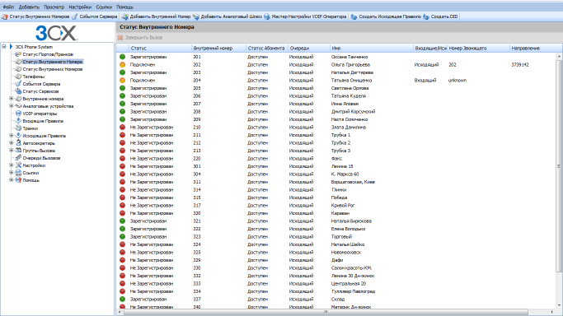Viewport: 563px width, 316px height.
Task: Open the Помощь menu in menu bar
Action: (124, 7)
